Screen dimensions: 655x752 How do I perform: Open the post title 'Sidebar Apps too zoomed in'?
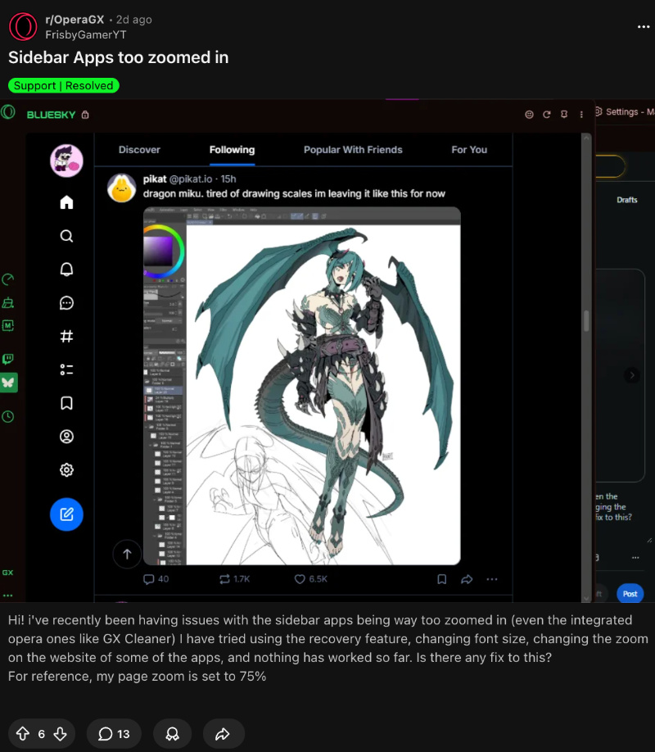point(118,57)
